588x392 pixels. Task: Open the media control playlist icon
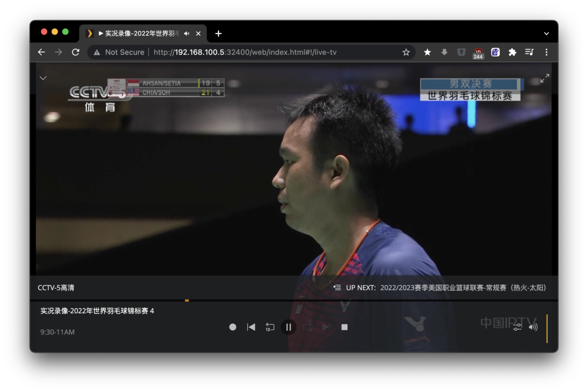(x=529, y=52)
